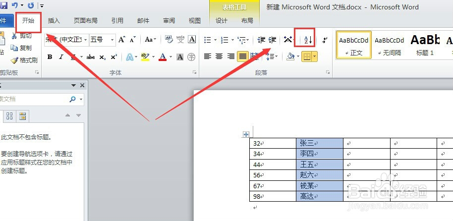This screenshot has height=221, width=453.
Task: Align text left
Action: tap(208, 56)
